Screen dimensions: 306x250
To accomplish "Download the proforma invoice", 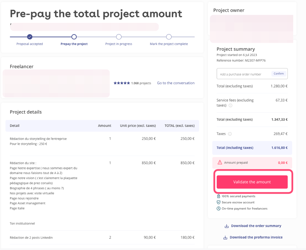I will pos(256,237).
